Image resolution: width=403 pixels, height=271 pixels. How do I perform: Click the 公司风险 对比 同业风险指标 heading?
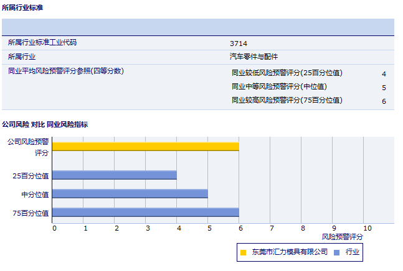[x=45, y=124]
